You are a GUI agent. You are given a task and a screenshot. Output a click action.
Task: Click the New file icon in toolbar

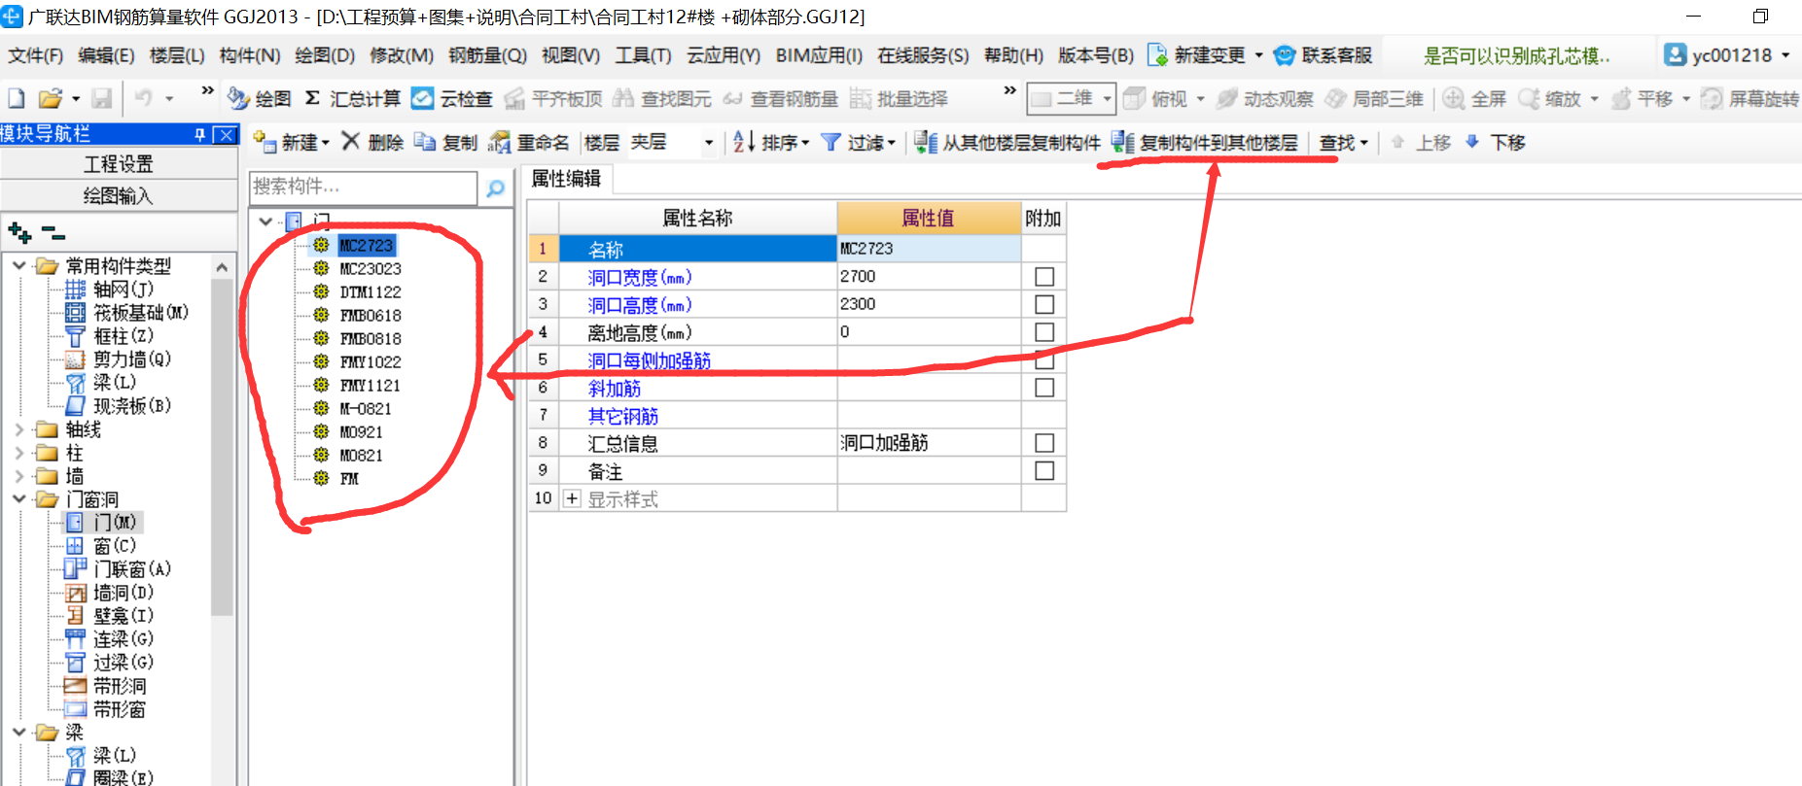[17, 98]
